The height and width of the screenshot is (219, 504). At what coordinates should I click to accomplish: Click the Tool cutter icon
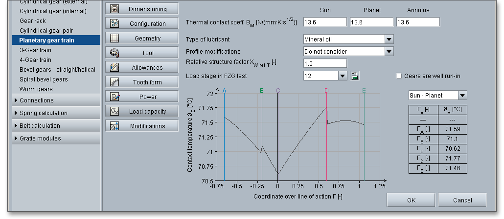(115, 53)
